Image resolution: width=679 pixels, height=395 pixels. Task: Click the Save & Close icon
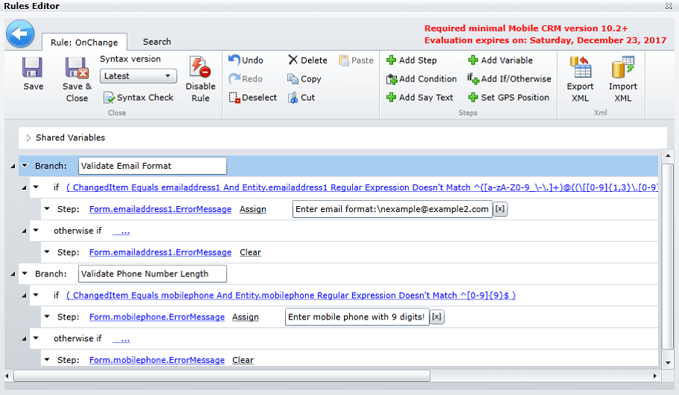coord(77,67)
